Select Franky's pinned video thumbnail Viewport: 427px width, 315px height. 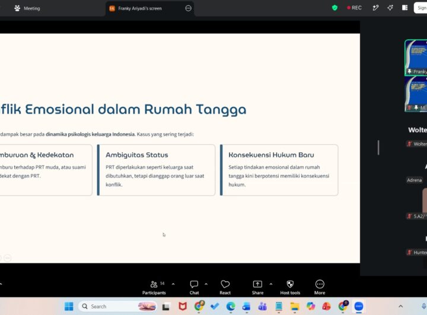[x=416, y=58]
